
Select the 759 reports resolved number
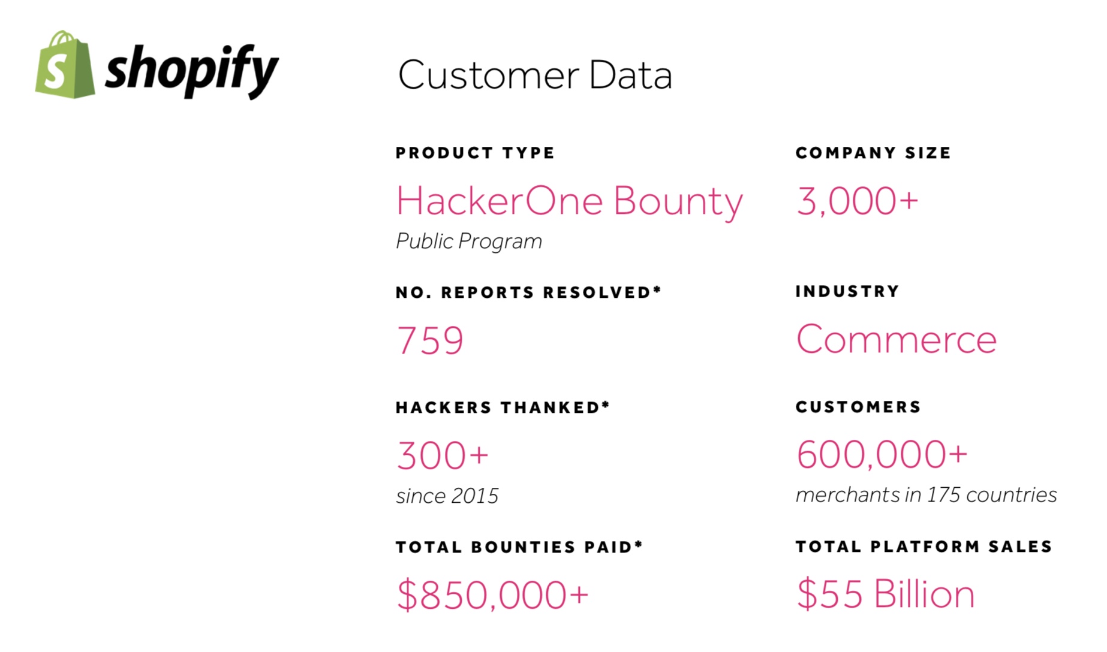[x=430, y=340]
